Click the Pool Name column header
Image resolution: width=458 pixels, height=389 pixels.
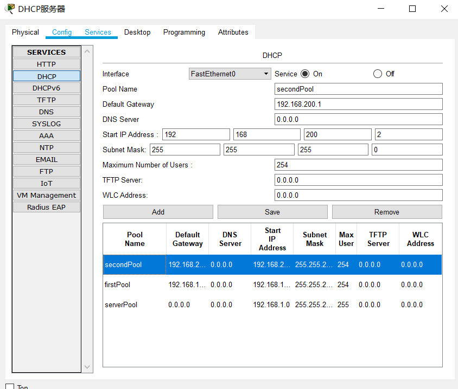click(x=135, y=239)
